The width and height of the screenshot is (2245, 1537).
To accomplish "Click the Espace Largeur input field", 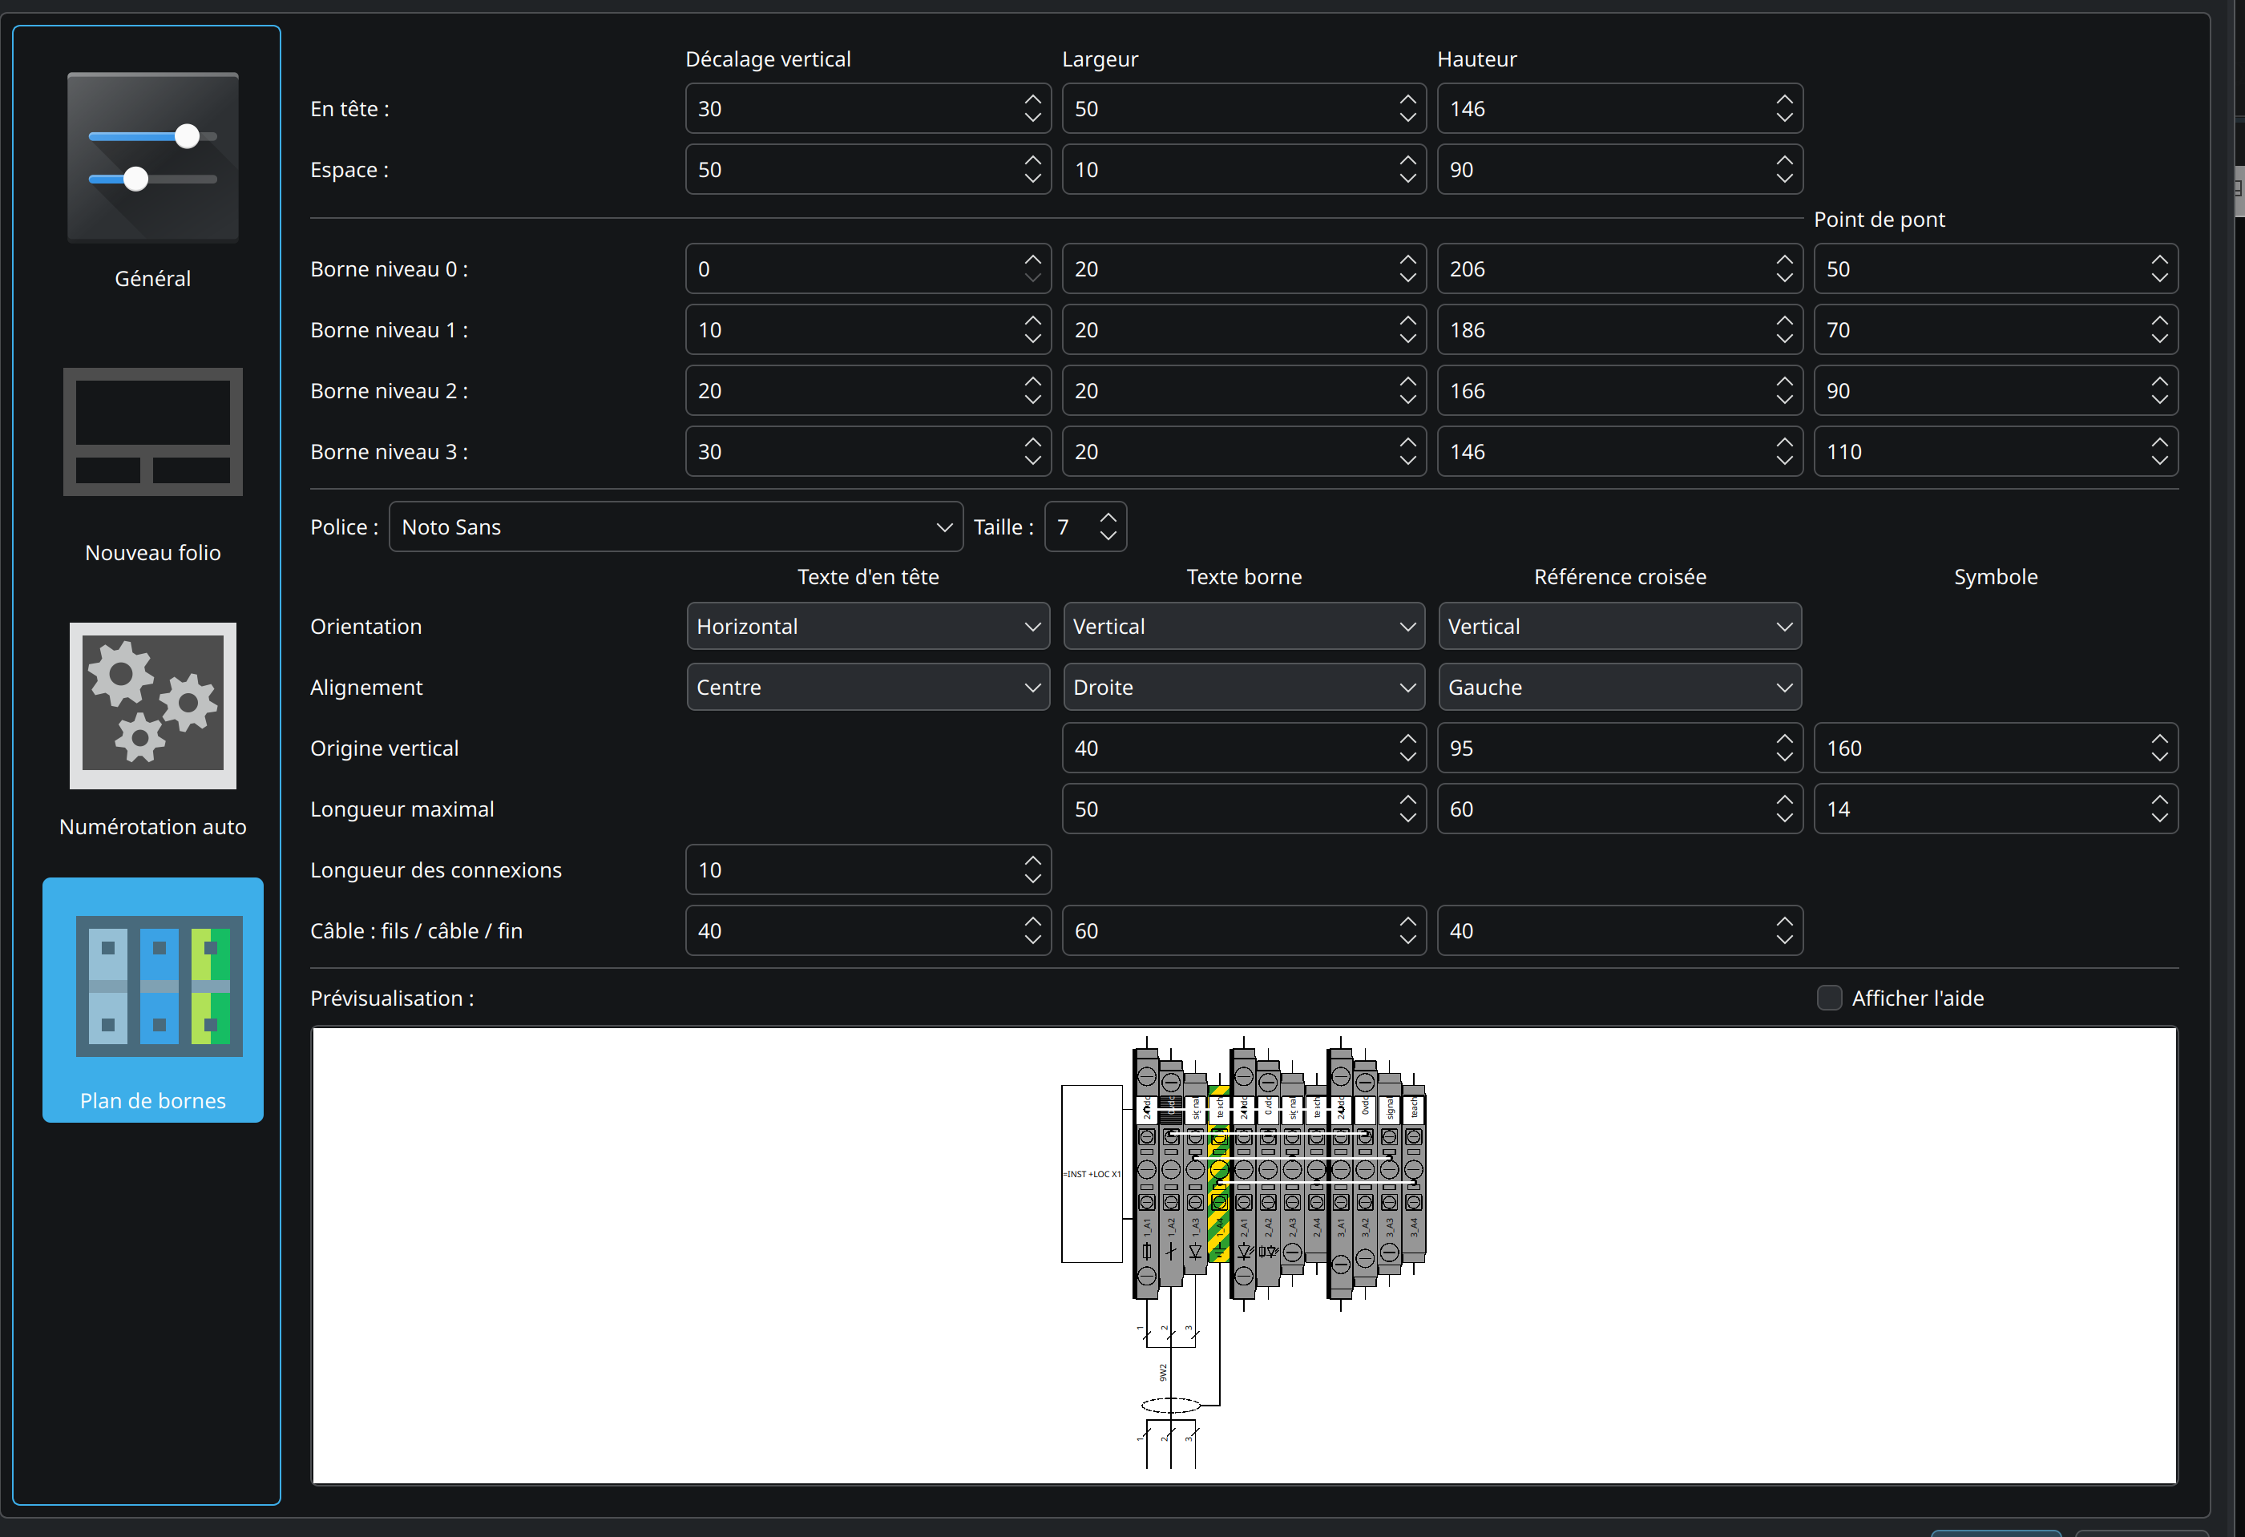I will [1243, 169].
